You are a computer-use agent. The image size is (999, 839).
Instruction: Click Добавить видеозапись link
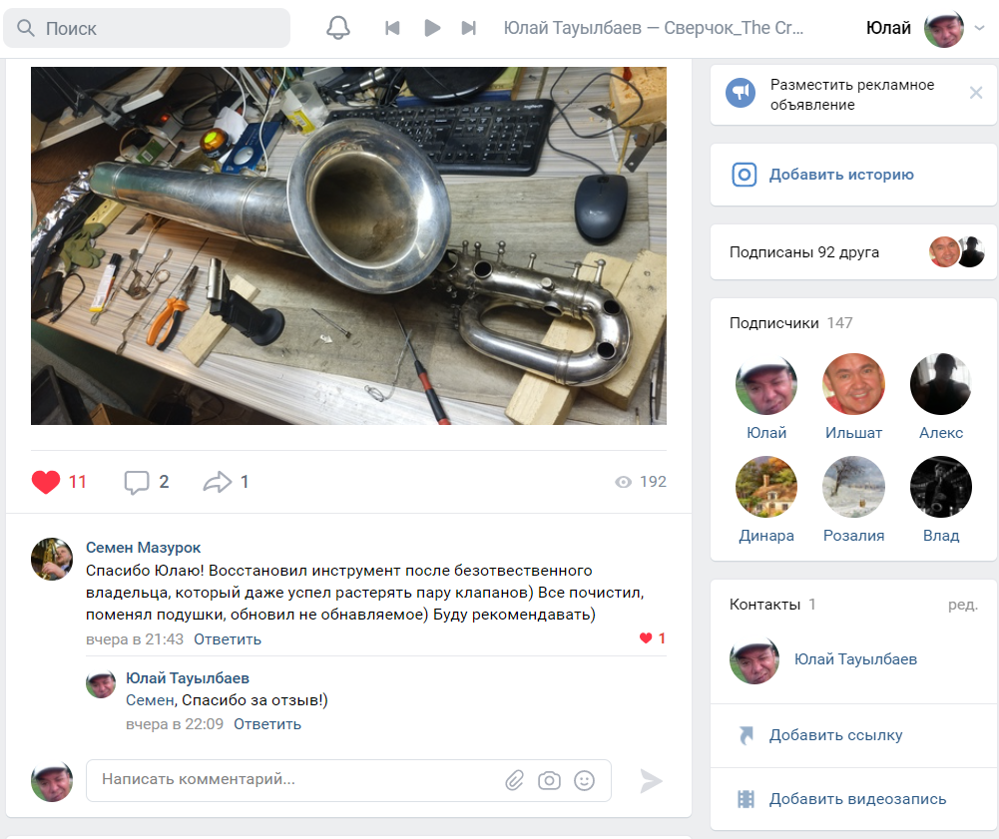click(x=856, y=799)
